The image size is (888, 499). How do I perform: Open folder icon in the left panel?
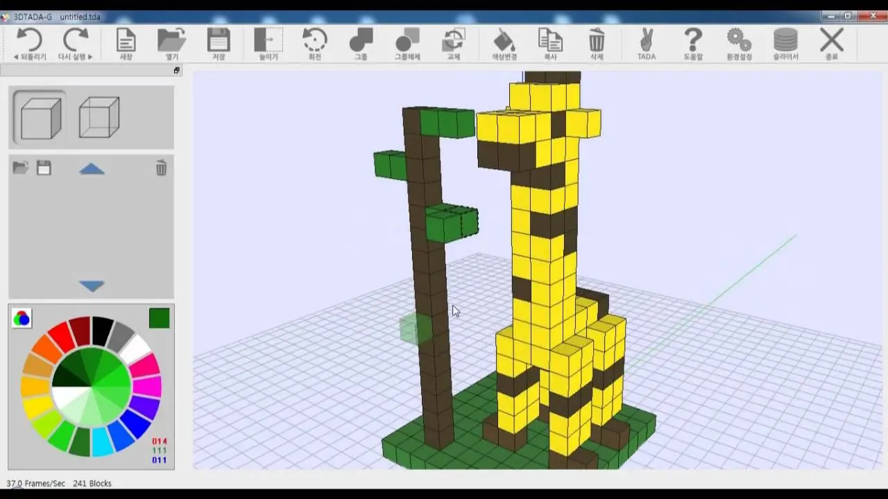tap(21, 168)
